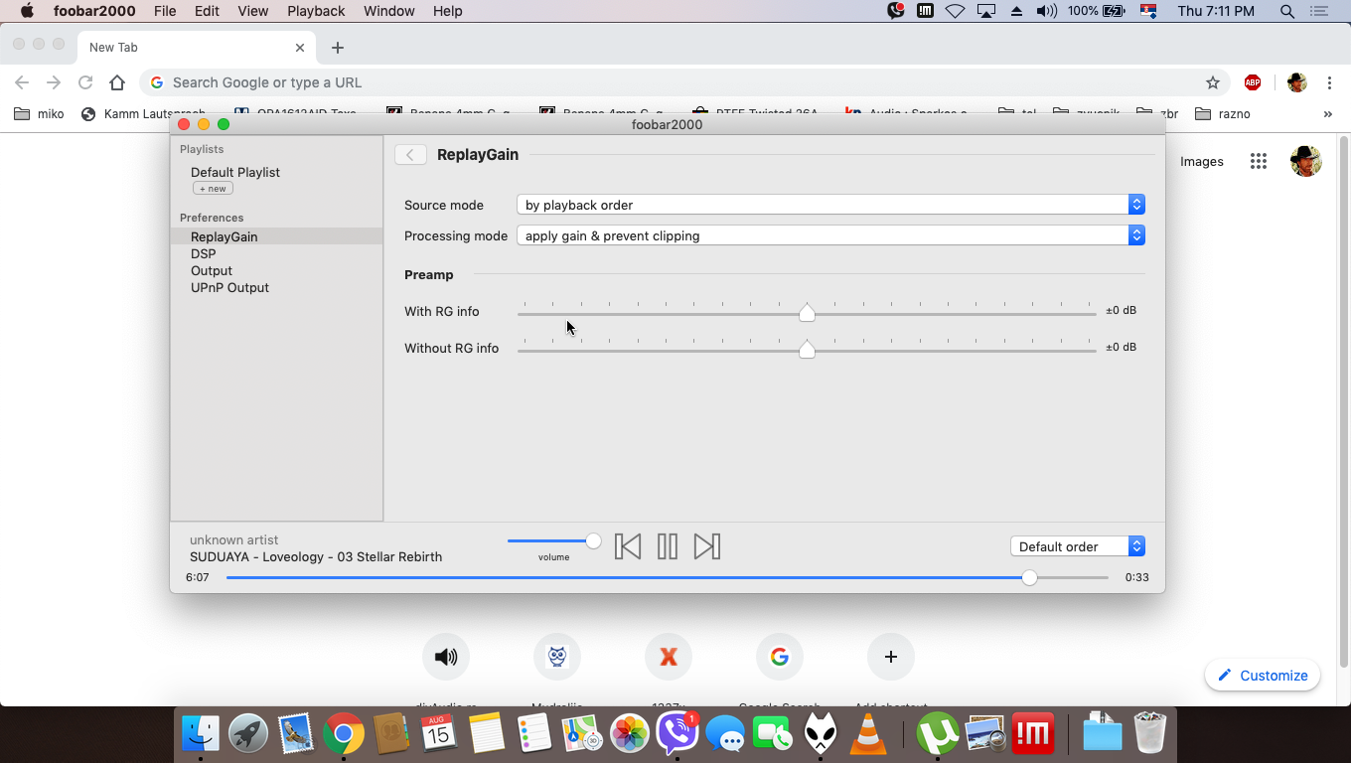Close the New Tab in Chrome

[300, 48]
